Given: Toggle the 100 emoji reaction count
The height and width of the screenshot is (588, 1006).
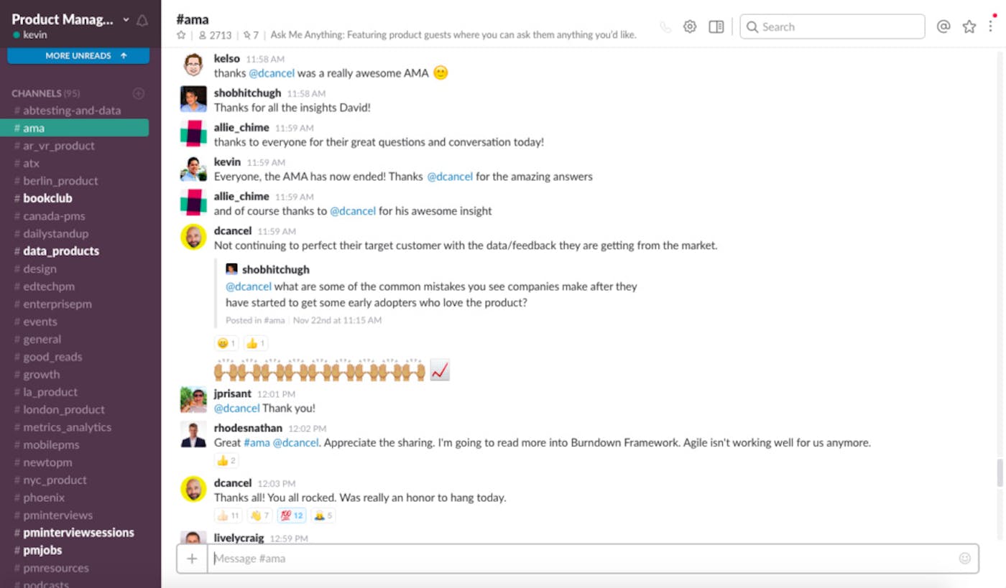Looking at the screenshot, I should tap(292, 515).
